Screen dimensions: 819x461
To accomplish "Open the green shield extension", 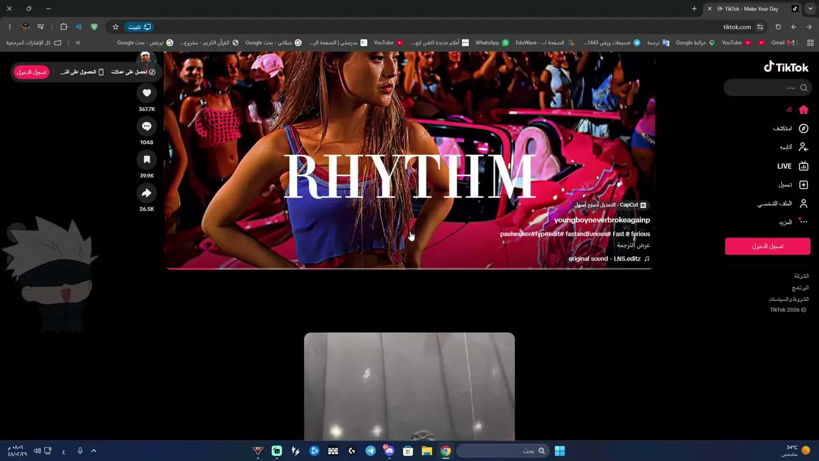I will click(94, 27).
